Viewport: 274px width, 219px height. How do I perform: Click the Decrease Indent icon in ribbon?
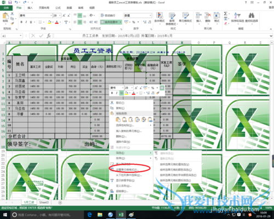pyautogui.click(x=91, y=22)
